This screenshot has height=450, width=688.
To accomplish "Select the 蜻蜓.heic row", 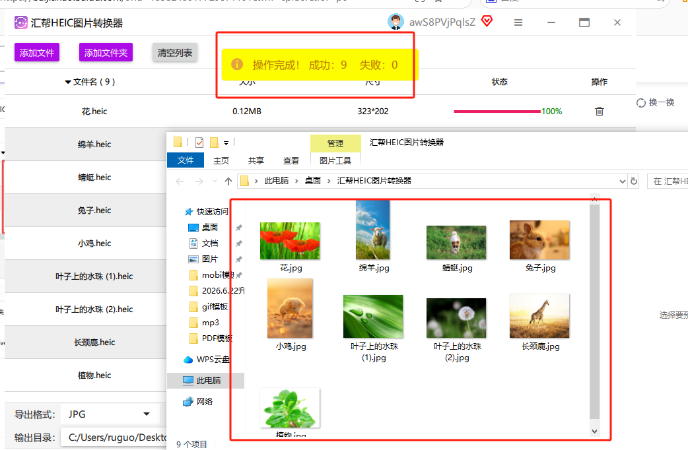I will coord(86,177).
